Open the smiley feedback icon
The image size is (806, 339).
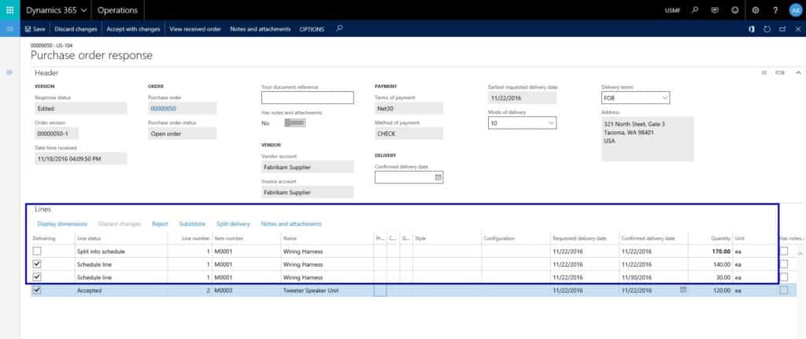(x=734, y=9)
